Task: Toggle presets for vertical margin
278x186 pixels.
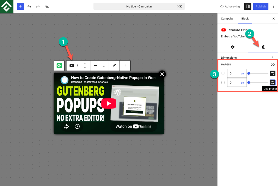Action: (x=273, y=73)
